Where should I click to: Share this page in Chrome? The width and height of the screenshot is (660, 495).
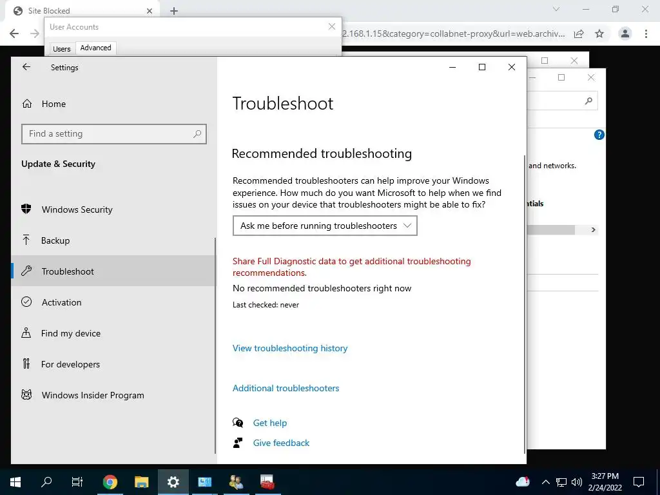(579, 34)
